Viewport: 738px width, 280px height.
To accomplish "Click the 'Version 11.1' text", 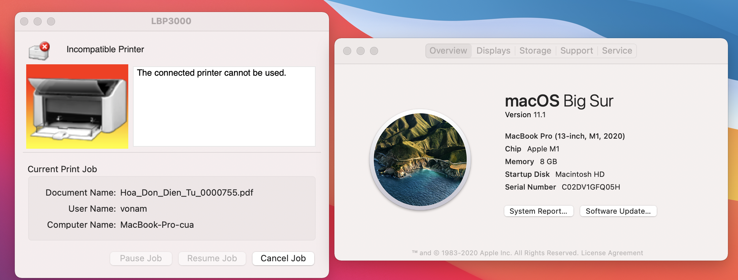I will pos(525,115).
